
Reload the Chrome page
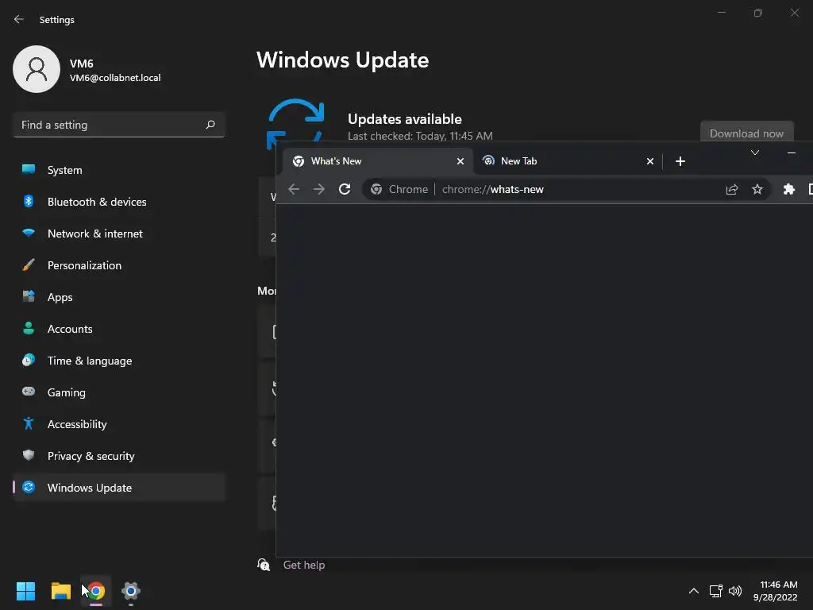[x=345, y=189]
